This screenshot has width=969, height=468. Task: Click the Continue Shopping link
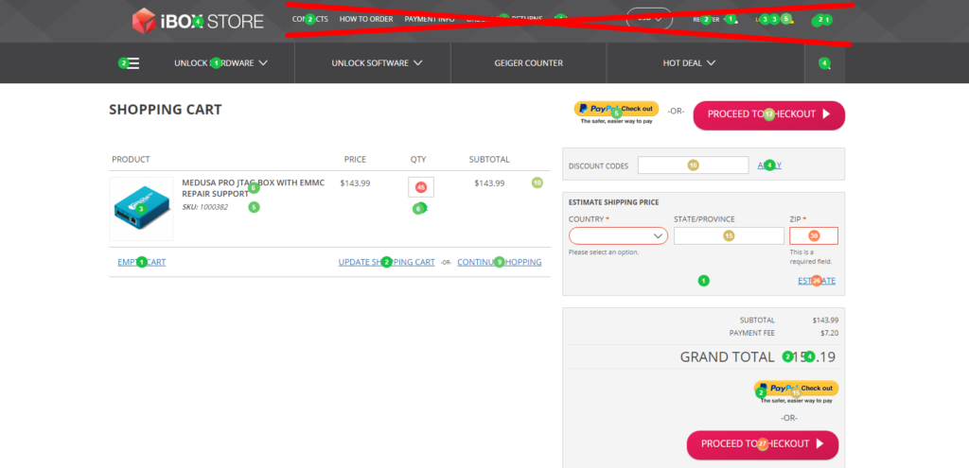click(500, 262)
